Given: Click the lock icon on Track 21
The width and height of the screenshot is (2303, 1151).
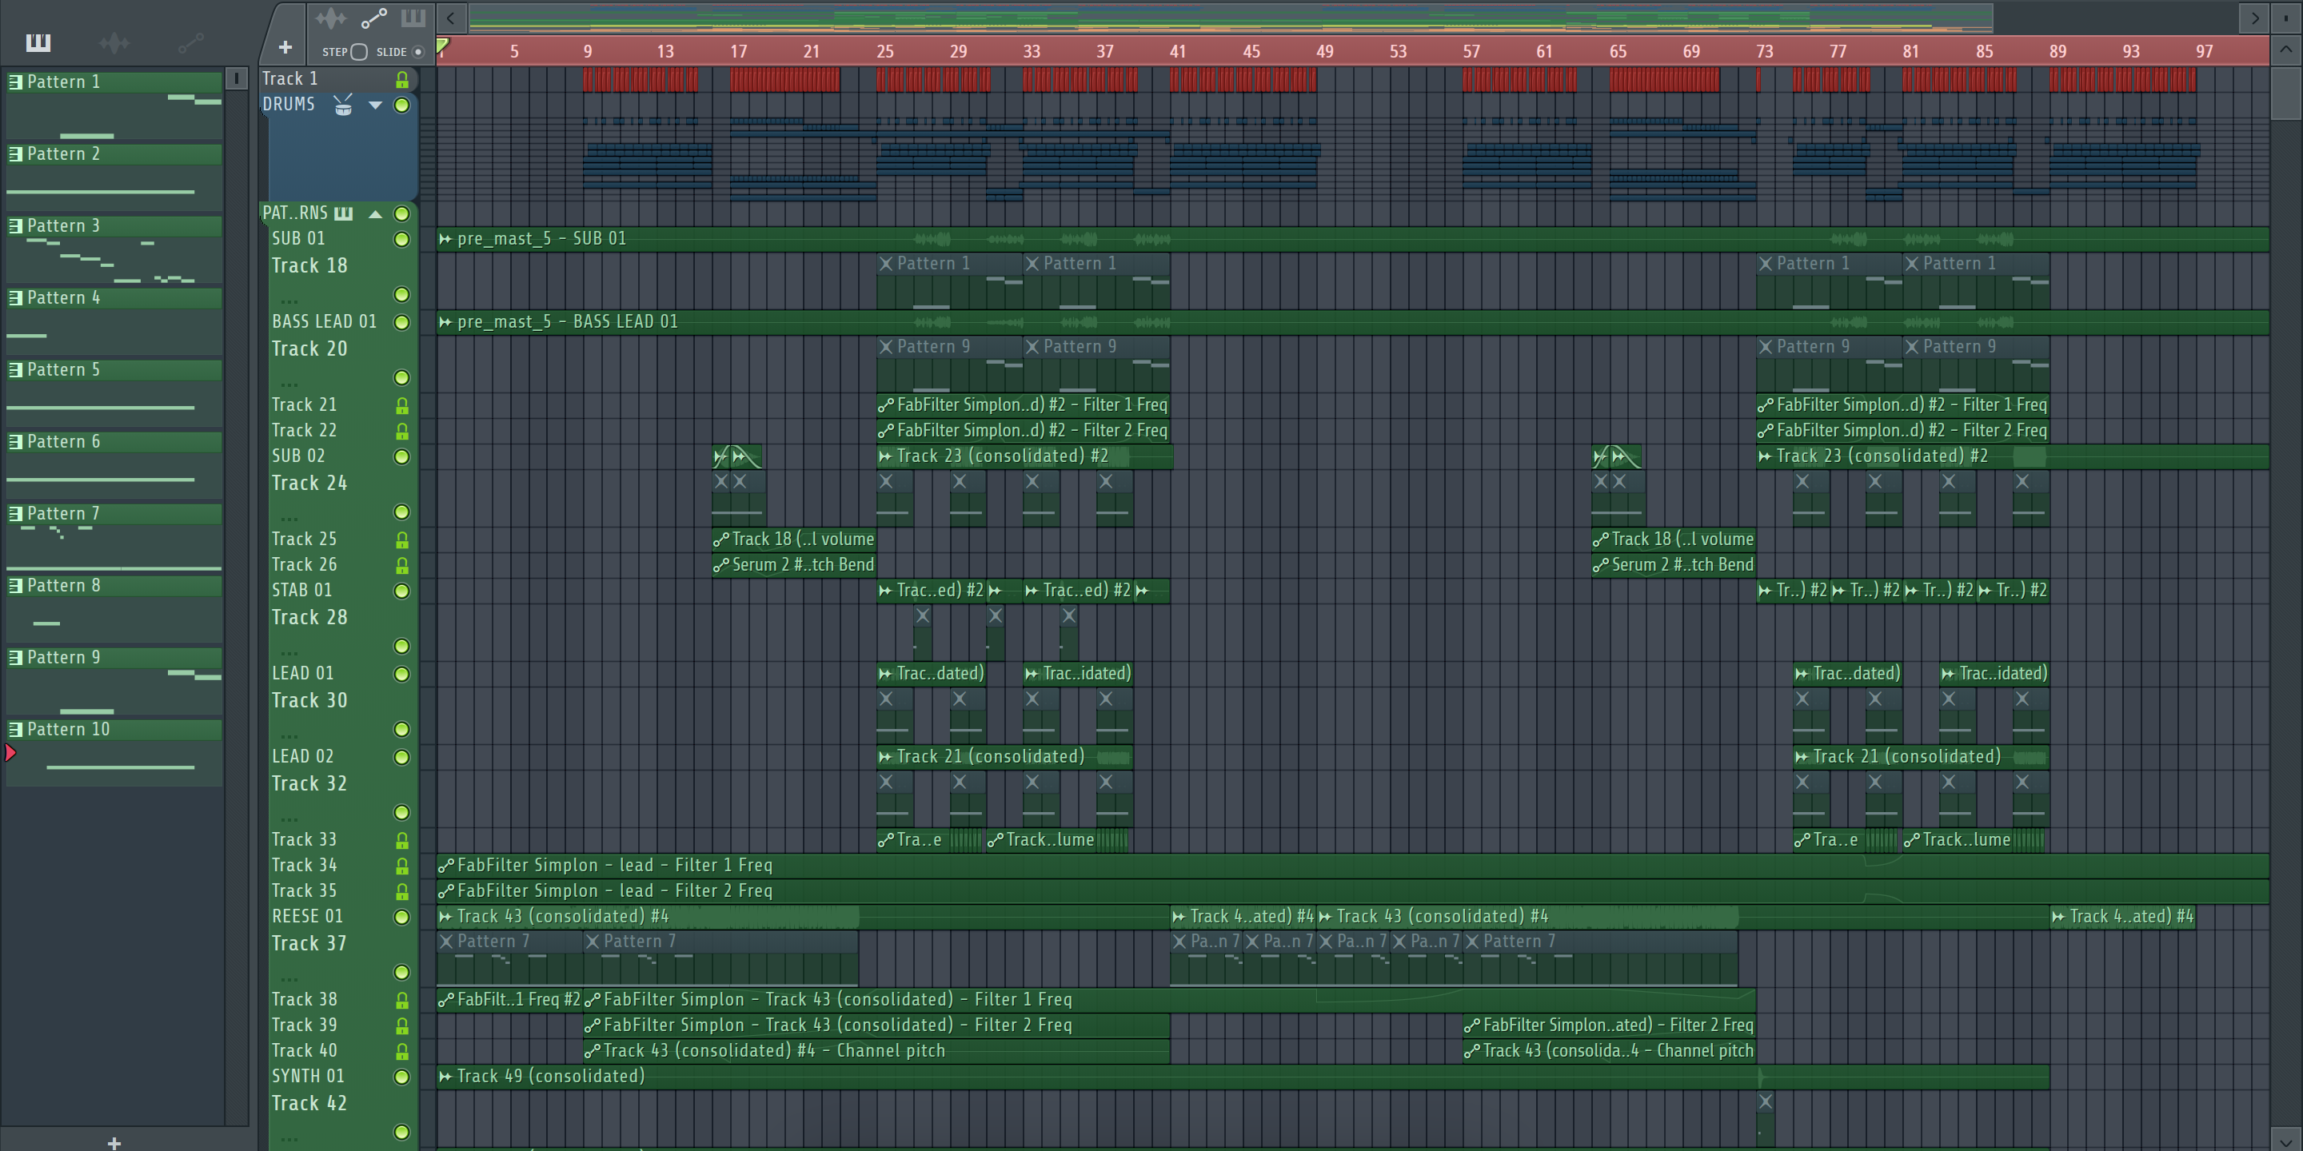Looking at the screenshot, I should tap(402, 406).
